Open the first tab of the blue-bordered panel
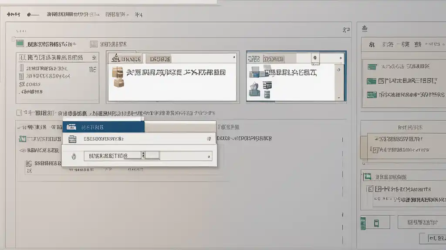This screenshot has height=250, width=446. coord(254,59)
